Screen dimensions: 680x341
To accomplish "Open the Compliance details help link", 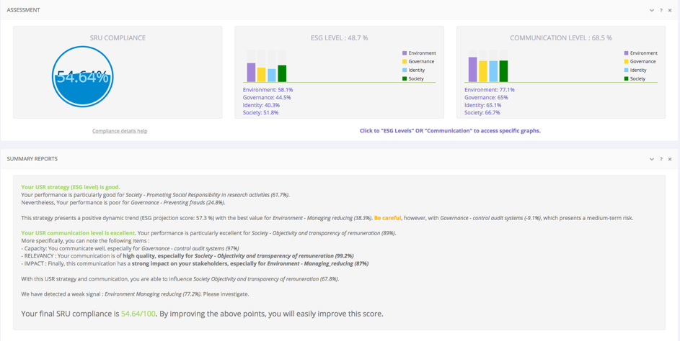I will (120, 131).
